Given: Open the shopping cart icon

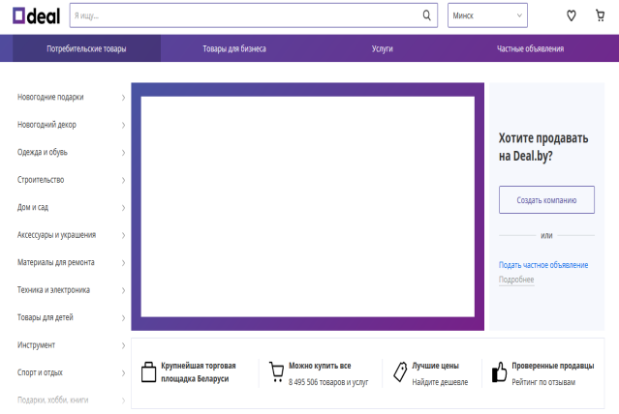Looking at the screenshot, I should [600, 15].
